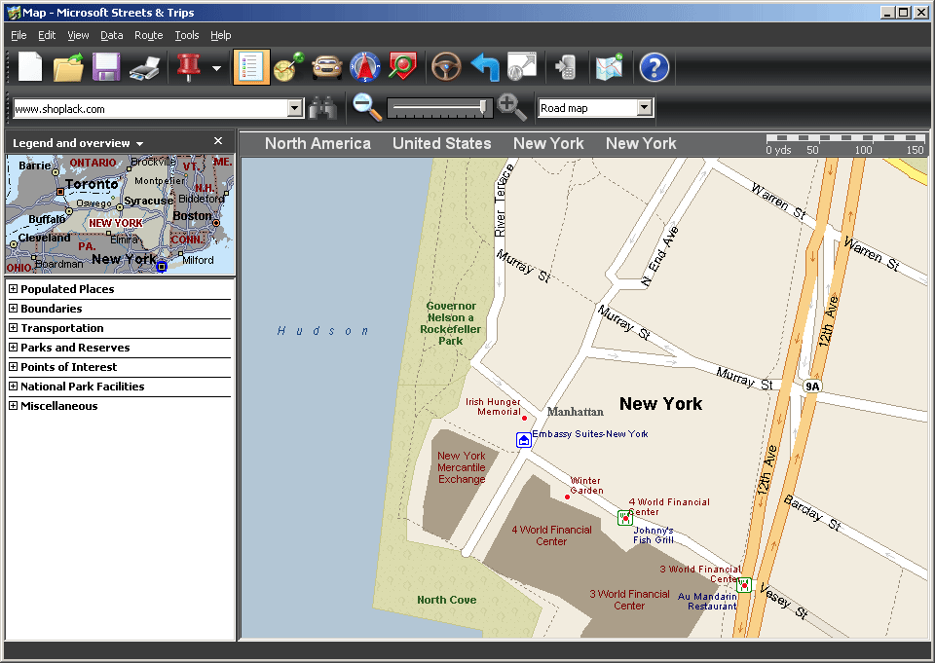Open Help with the blue question mark icon
Viewport: 935px width, 663px height.
point(654,67)
